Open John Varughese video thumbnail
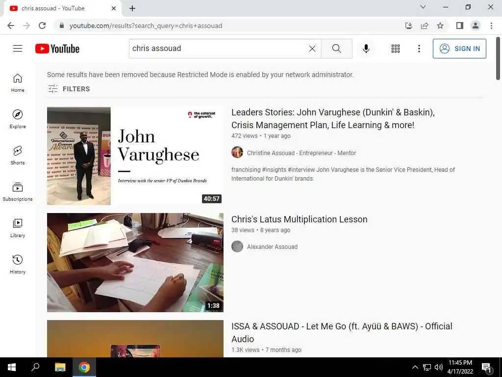This screenshot has height=377, width=502. coord(135,156)
